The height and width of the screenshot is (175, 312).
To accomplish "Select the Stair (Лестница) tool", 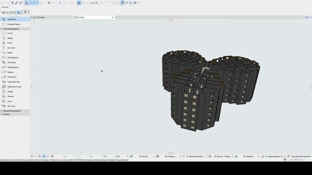I will (x=15, y=62).
